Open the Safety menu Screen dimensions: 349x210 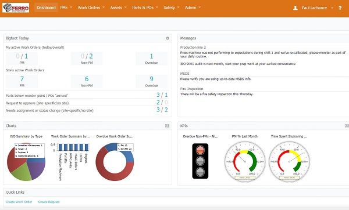pyautogui.click(x=172, y=8)
